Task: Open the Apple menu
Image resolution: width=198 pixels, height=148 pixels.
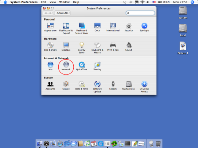Action: (5, 2)
